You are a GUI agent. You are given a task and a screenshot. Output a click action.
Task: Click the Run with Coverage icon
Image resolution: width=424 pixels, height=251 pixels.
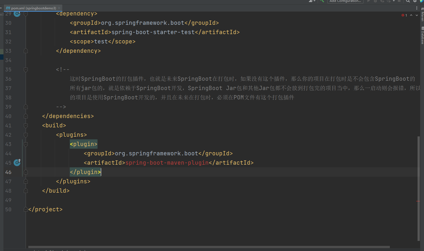coord(382,1)
